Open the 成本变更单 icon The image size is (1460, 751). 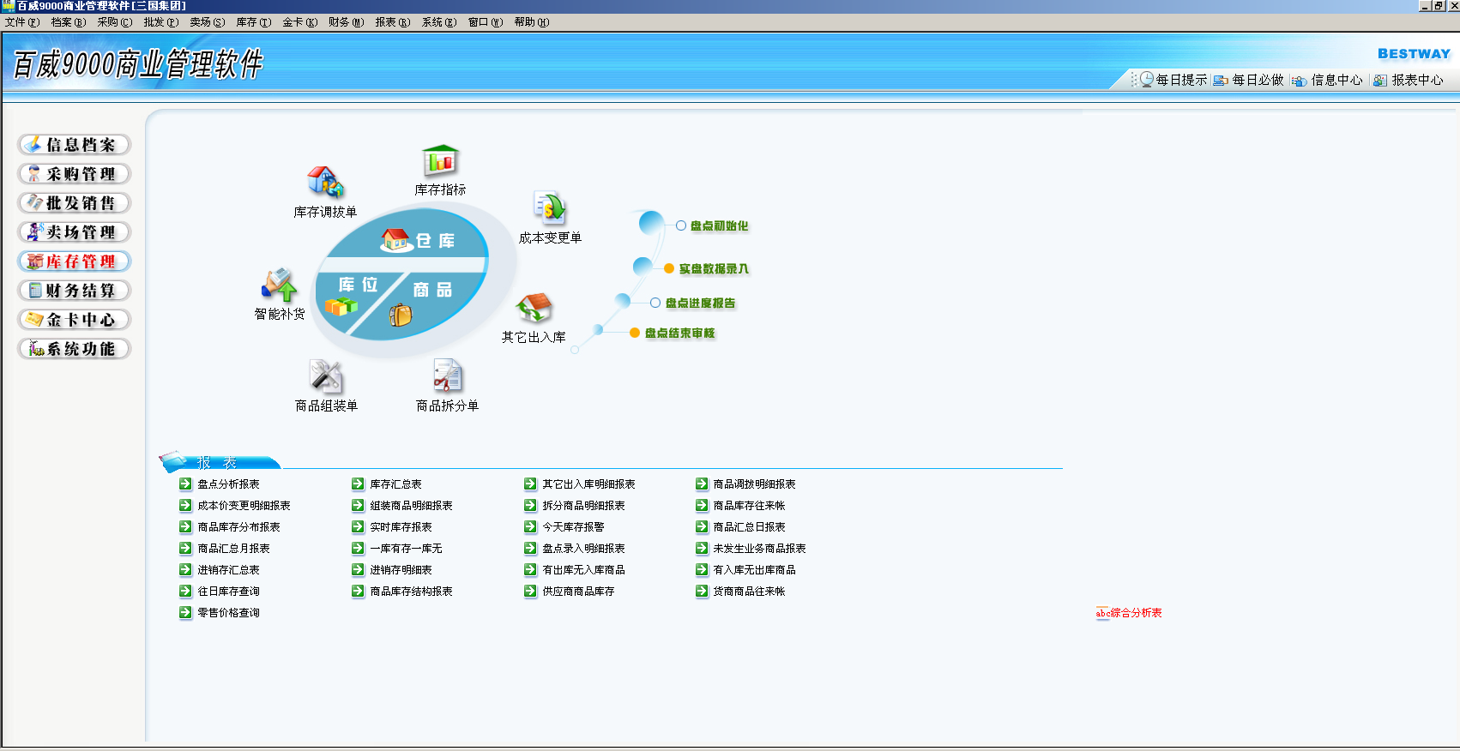(x=550, y=208)
